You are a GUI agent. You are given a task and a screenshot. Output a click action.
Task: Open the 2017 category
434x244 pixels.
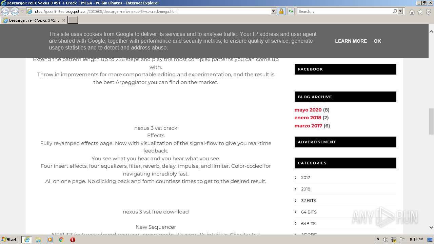click(305, 178)
